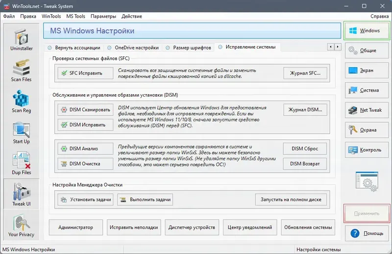Click the Windows settings category button
This screenshot has width=392, height=254.
pyautogui.click(x=367, y=30)
